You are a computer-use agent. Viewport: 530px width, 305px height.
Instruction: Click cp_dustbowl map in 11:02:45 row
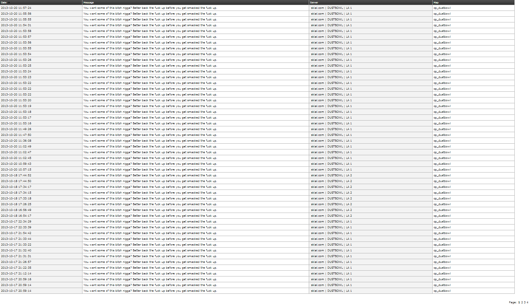pyautogui.click(x=442, y=158)
